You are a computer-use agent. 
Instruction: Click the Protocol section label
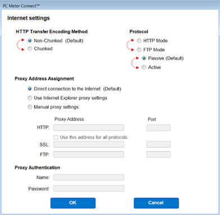(139, 31)
